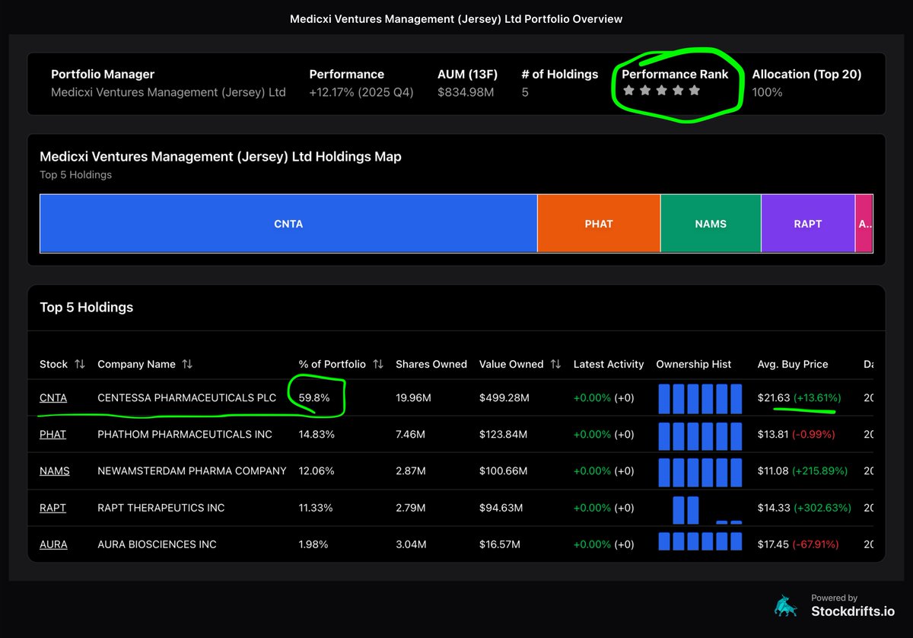Sort by Value Owned column
This screenshot has height=638, width=913.
(x=520, y=364)
